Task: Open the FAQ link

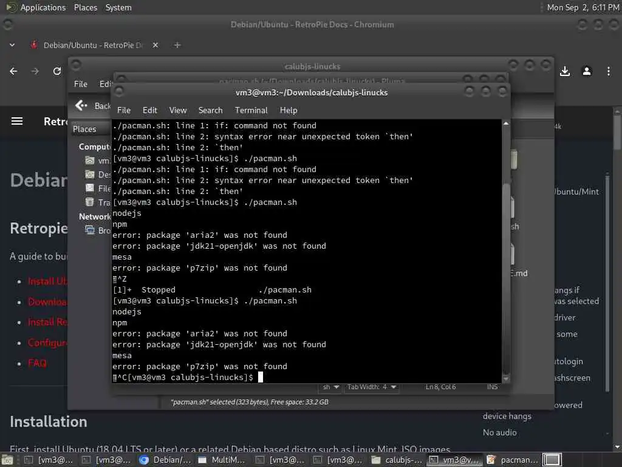Action: 37,363
